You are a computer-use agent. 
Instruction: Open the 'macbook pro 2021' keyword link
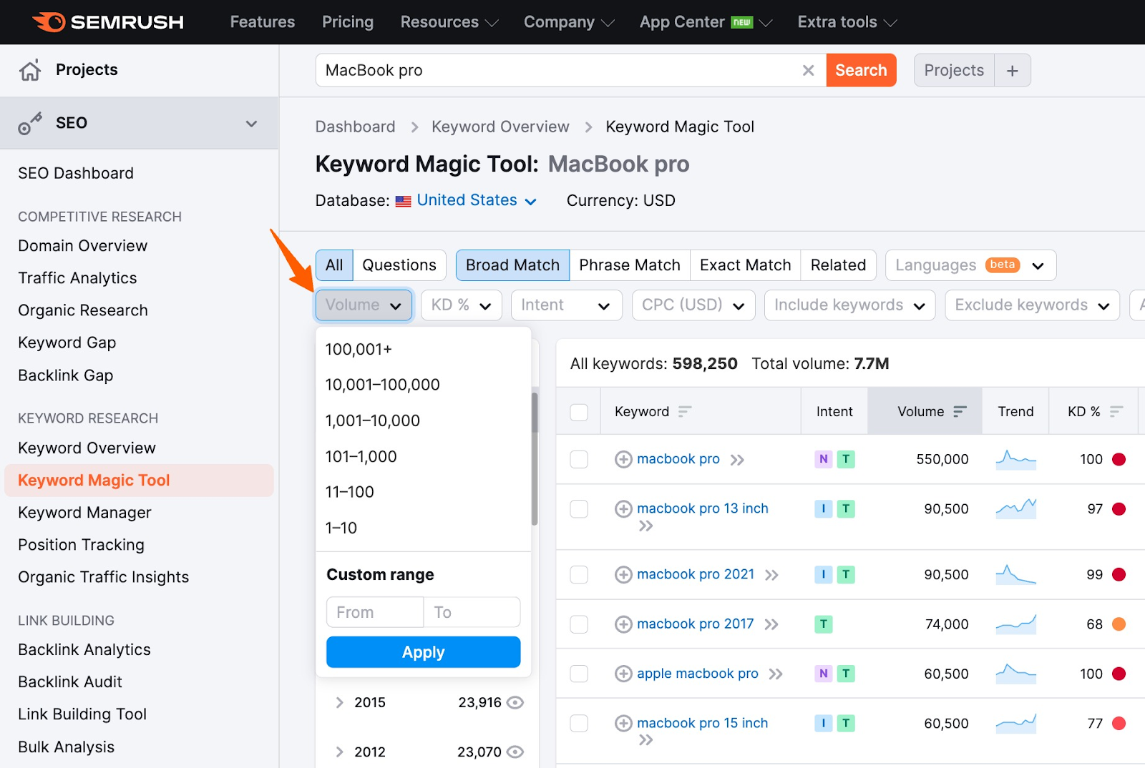coord(696,574)
